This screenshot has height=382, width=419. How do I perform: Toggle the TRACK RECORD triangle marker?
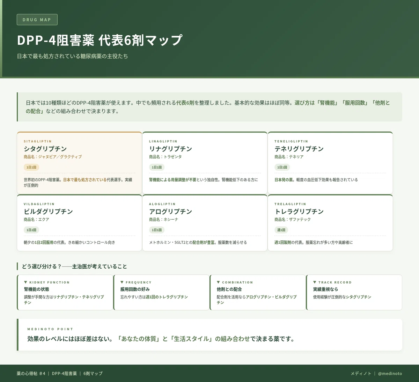tap(315, 282)
